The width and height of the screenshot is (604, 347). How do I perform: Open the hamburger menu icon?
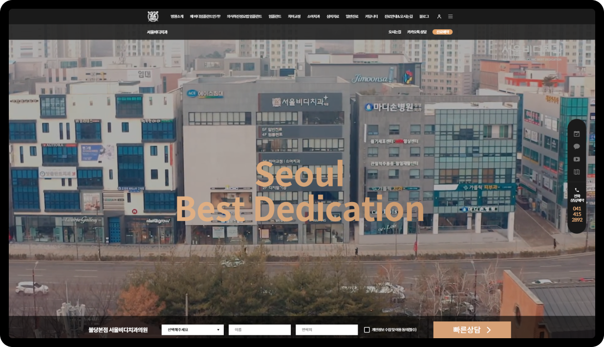pyautogui.click(x=451, y=17)
